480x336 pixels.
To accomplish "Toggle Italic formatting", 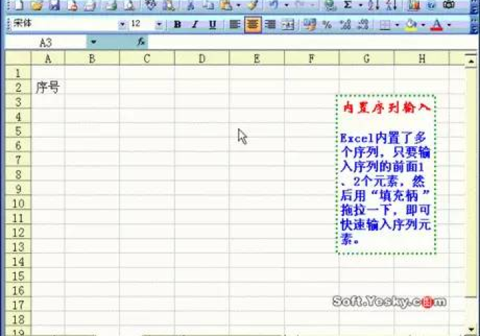I will (195, 25).
